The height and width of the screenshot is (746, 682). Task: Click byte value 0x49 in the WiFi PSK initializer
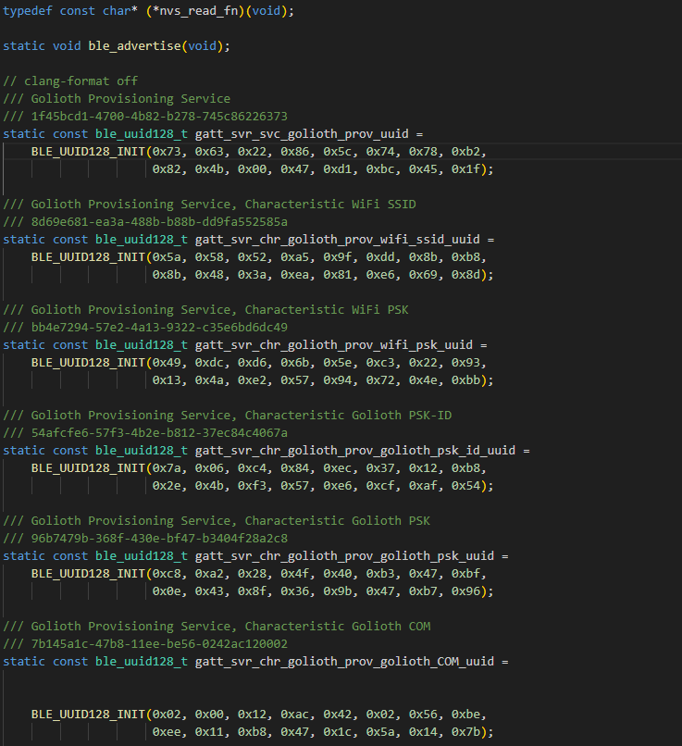pos(167,363)
